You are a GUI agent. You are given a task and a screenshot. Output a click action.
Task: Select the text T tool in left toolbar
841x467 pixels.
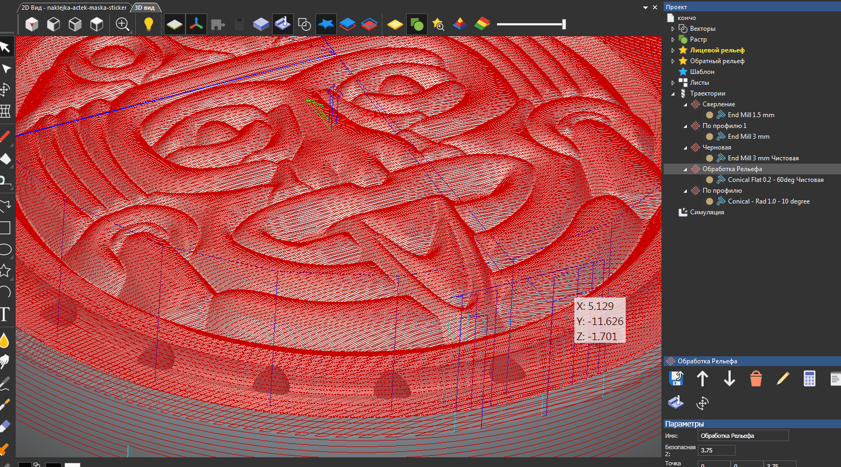pos(5,315)
